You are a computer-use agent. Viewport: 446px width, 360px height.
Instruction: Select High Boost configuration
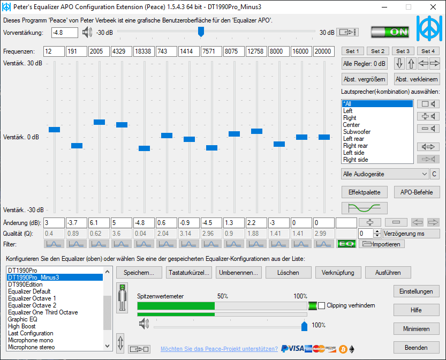(55, 326)
